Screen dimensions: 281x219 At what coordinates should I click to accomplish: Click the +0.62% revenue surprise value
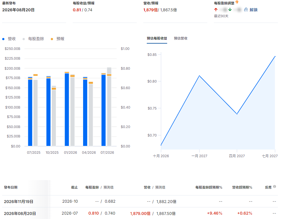(x=245, y=213)
